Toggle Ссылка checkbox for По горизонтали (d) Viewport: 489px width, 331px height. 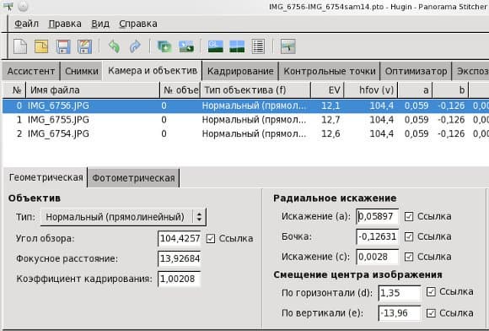click(x=431, y=291)
